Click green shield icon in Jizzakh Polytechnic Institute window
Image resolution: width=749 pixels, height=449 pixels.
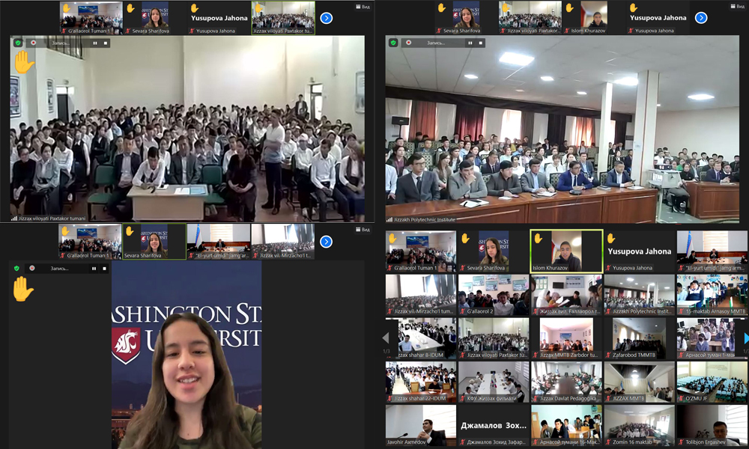pyautogui.click(x=393, y=43)
